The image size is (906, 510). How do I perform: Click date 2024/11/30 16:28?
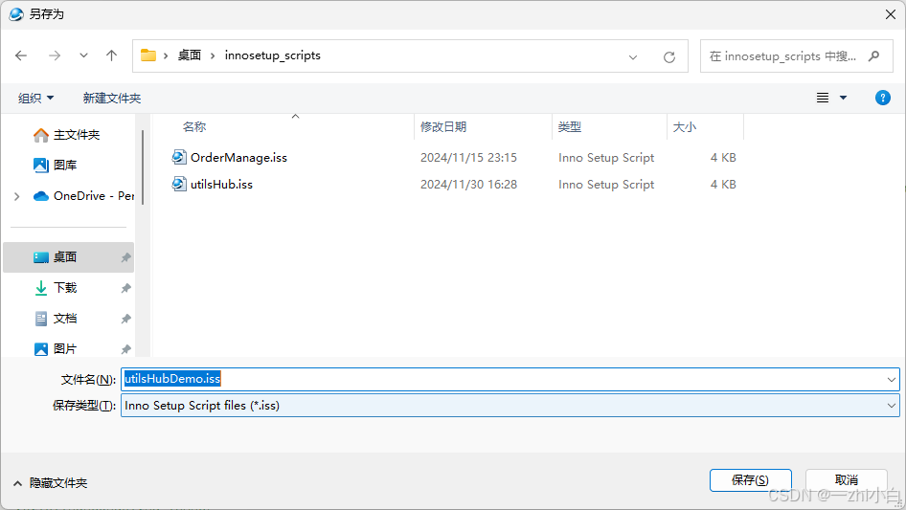[x=468, y=185]
